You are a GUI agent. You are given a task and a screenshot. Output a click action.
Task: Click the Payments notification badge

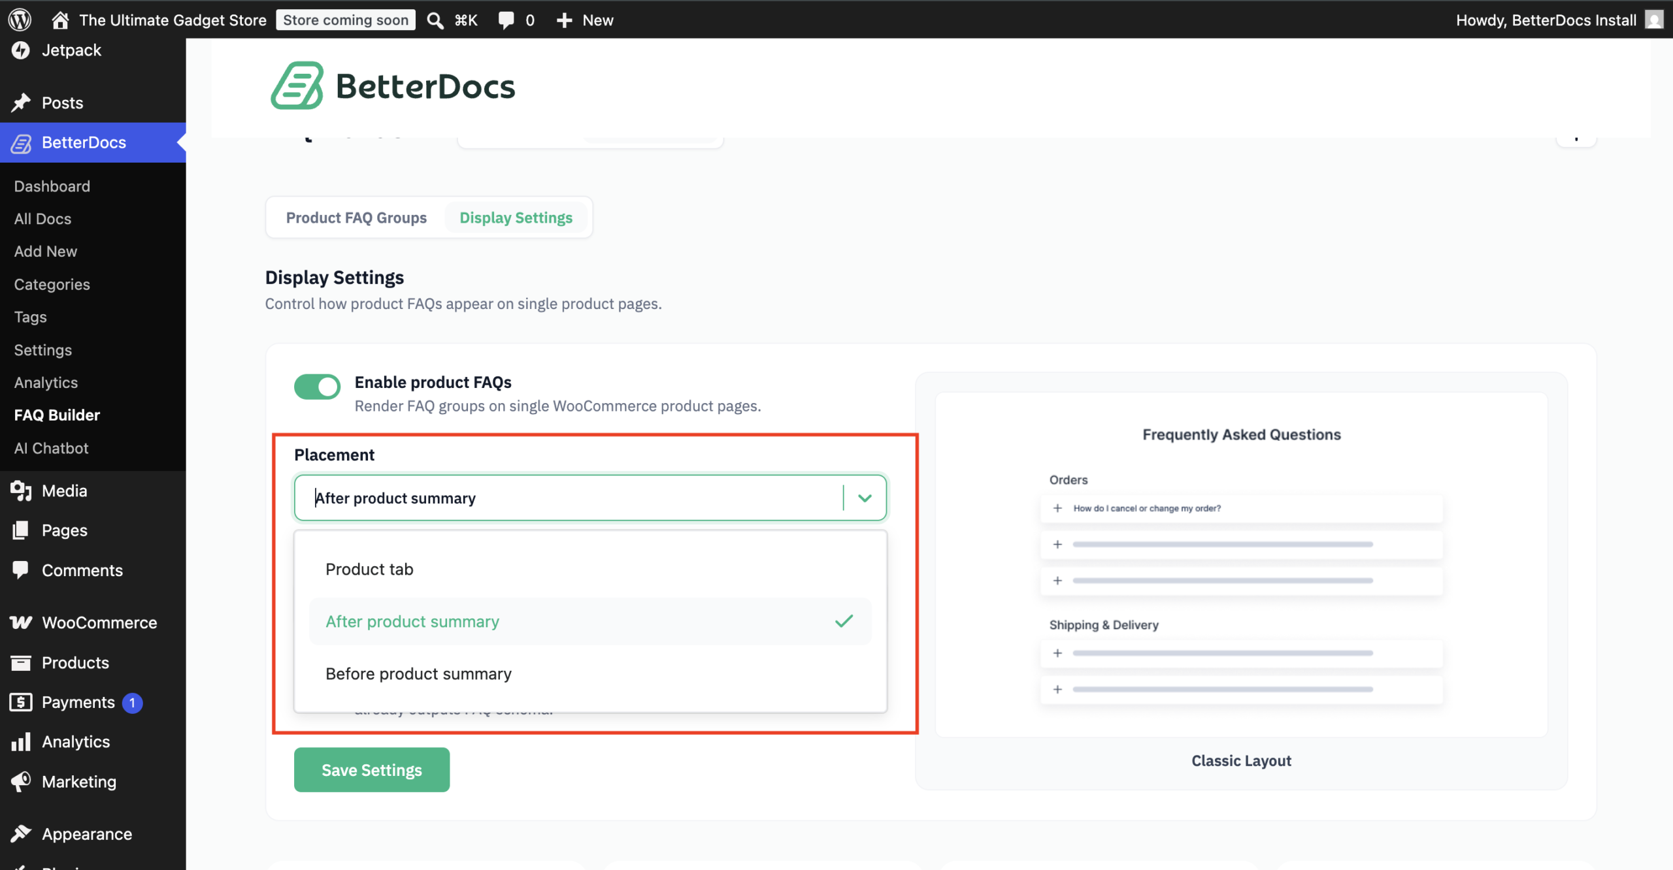133,703
